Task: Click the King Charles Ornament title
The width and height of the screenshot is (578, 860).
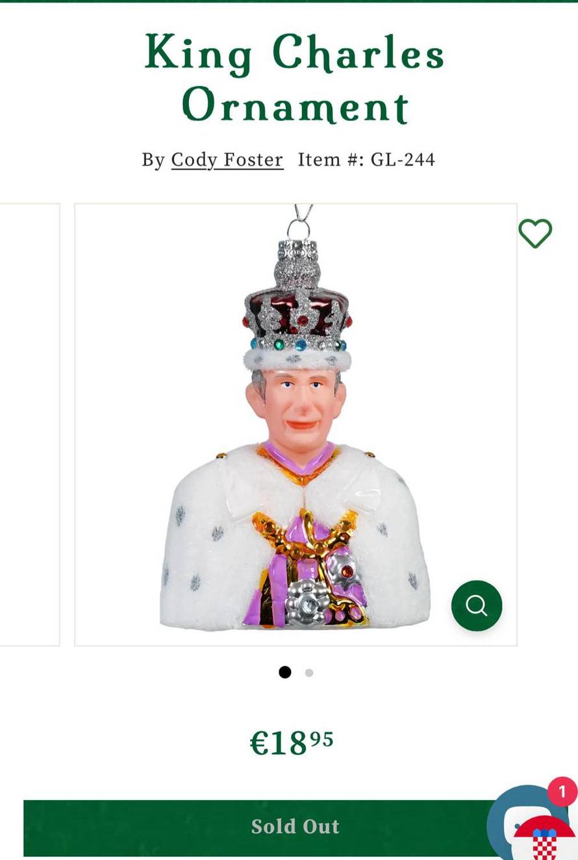Action: (295, 78)
